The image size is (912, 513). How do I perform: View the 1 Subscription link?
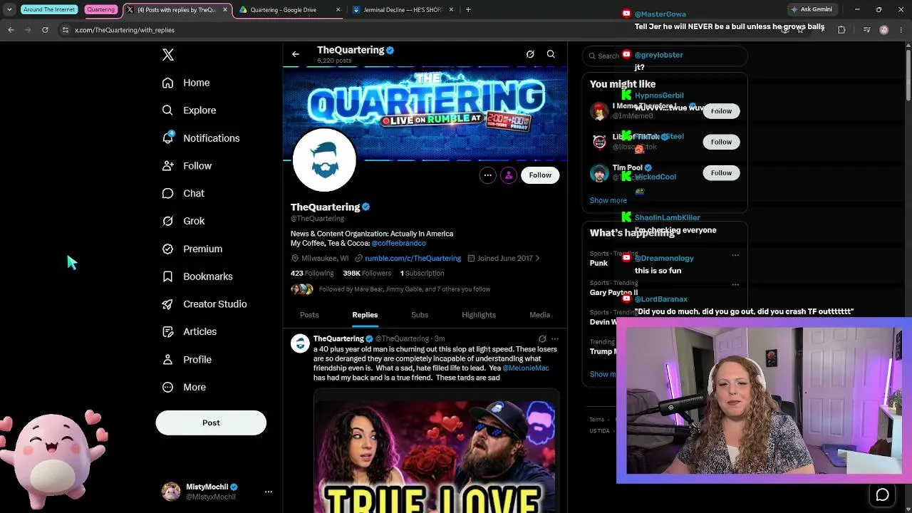pyautogui.click(x=422, y=274)
